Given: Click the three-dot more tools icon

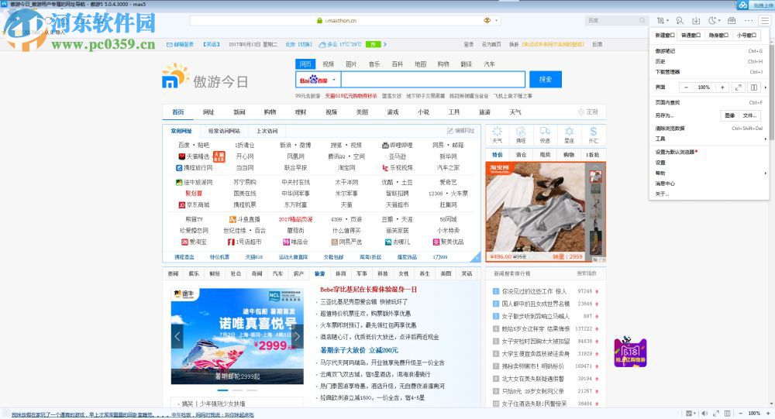Looking at the screenshot, I should [749, 20].
